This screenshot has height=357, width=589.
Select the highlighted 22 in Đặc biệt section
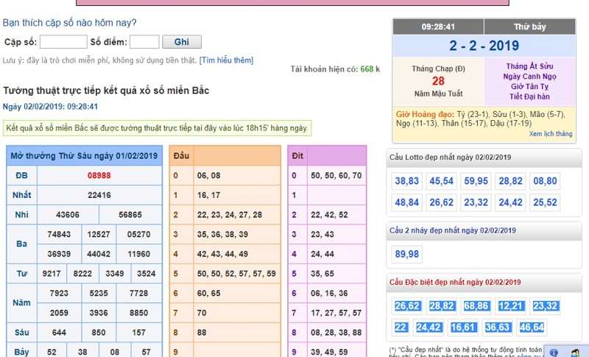point(401,328)
